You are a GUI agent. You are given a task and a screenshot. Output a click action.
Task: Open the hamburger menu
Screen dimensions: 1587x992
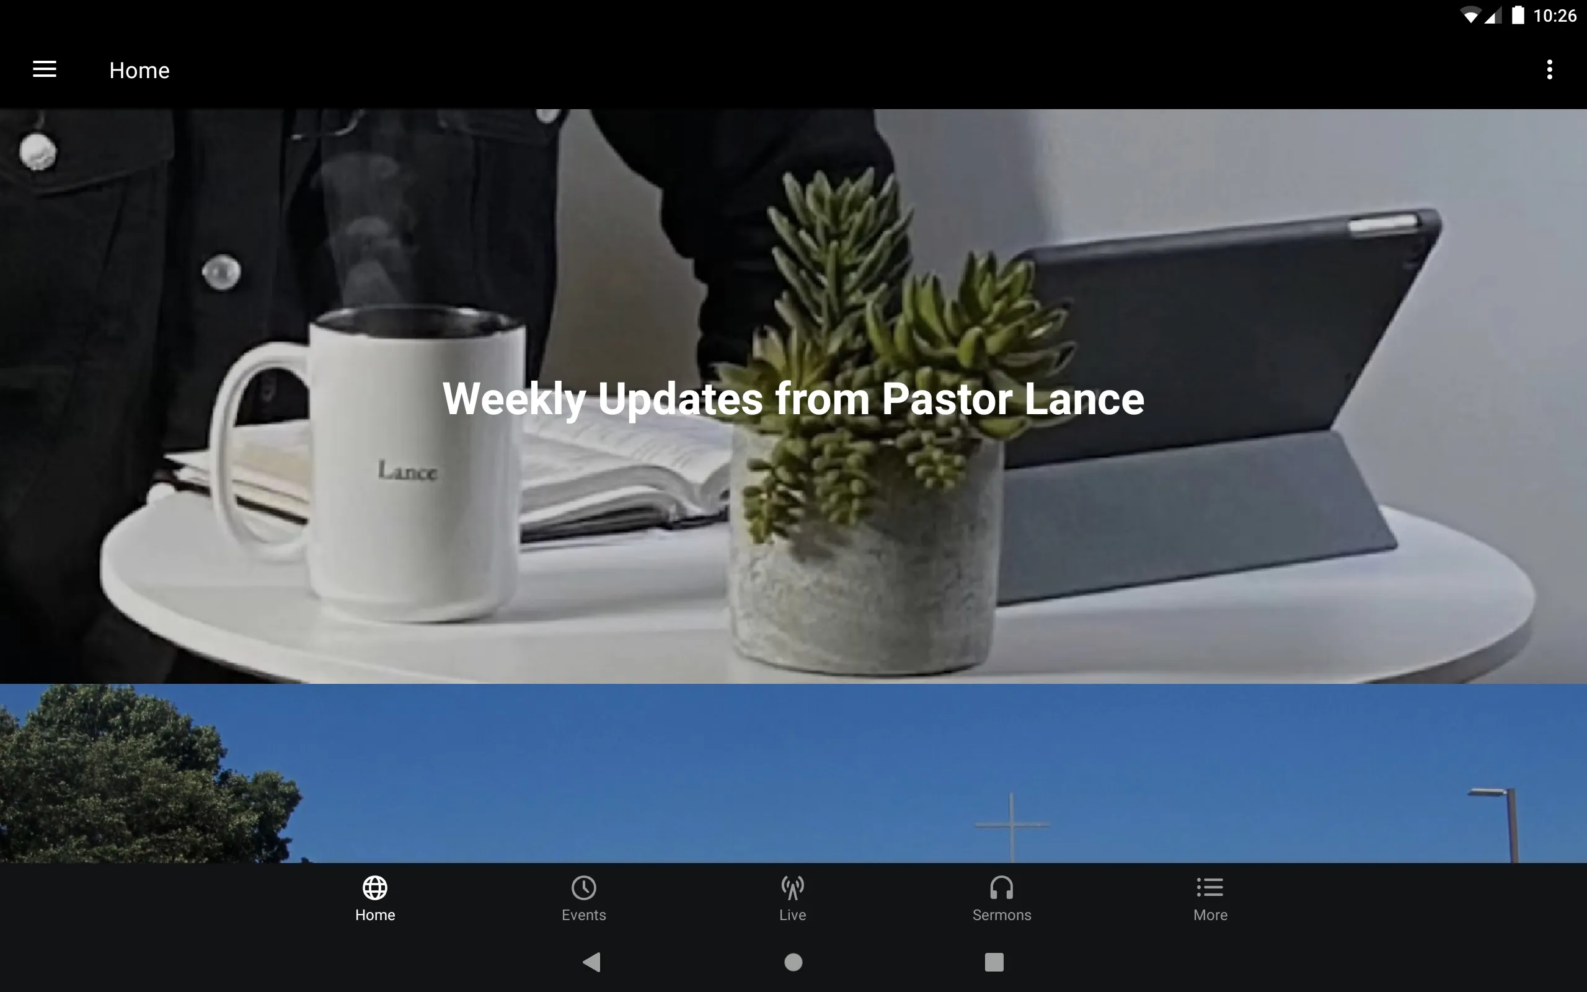(x=45, y=69)
